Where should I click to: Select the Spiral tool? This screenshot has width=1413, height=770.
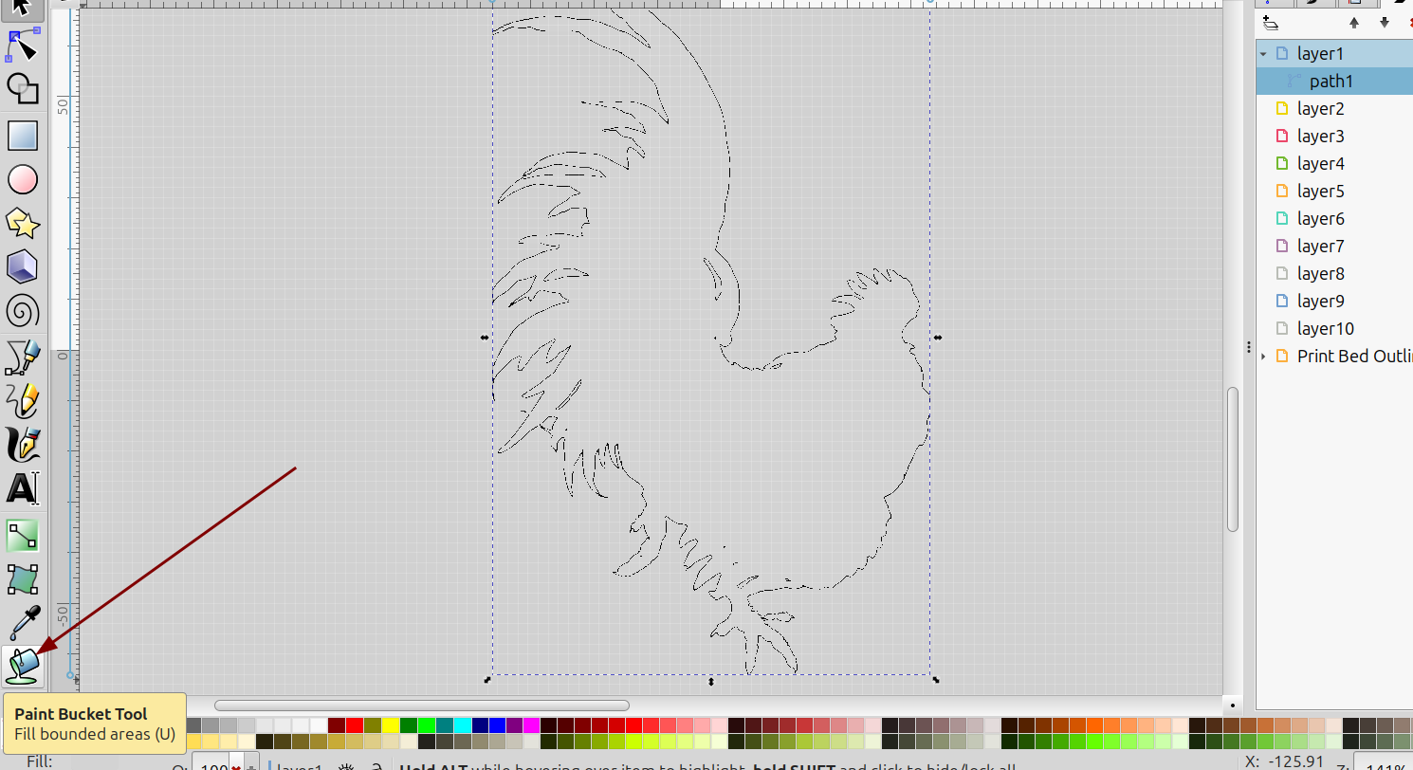click(22, 310)
